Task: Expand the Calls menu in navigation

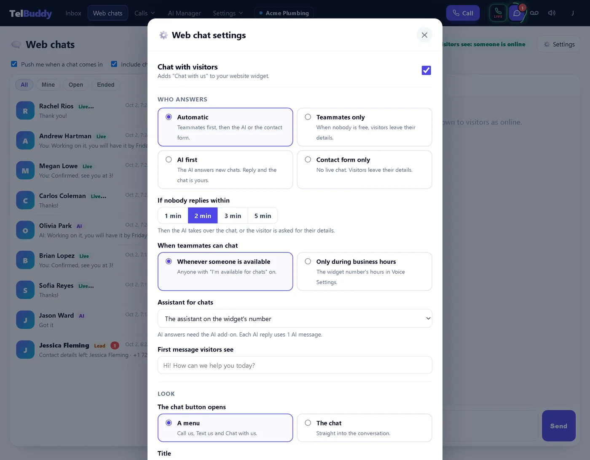Action: click(x=145, y=13)
